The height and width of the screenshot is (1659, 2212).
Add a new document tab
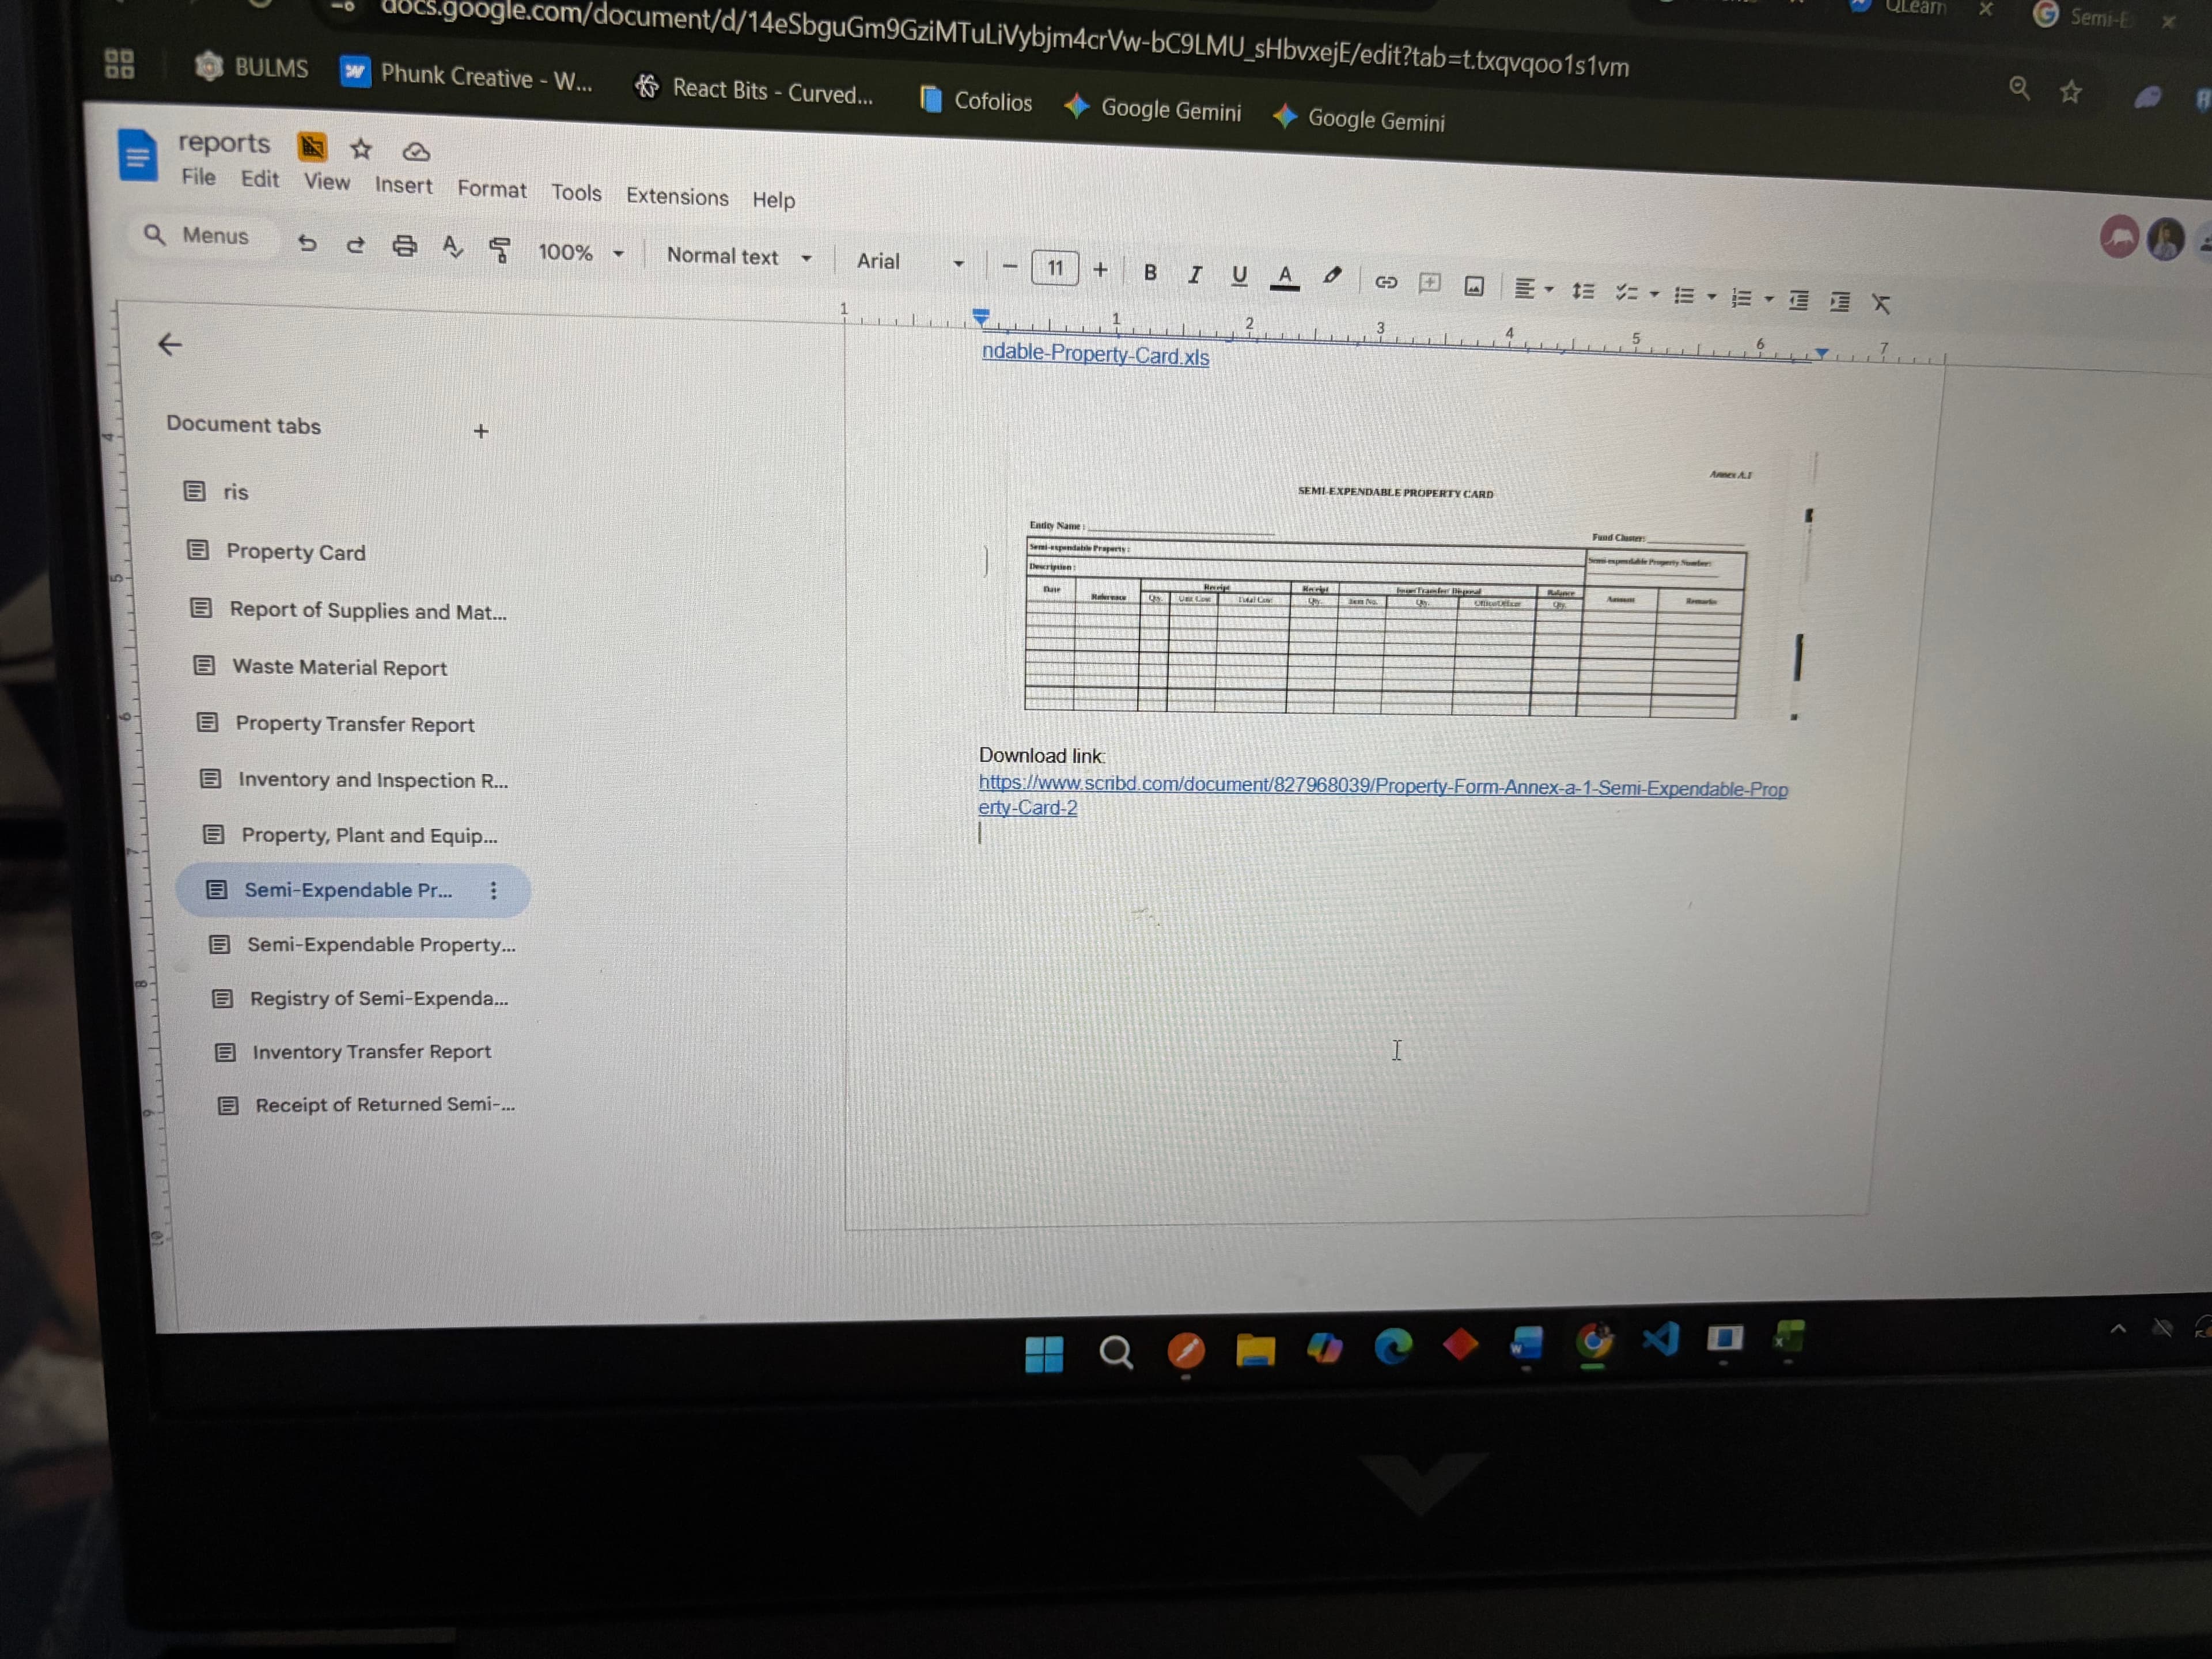[481, 431]
